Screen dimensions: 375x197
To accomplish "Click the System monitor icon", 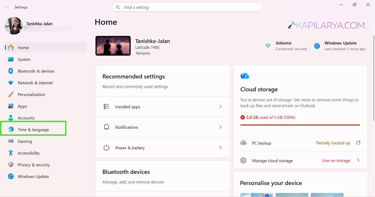I will [x=11, y=59].
